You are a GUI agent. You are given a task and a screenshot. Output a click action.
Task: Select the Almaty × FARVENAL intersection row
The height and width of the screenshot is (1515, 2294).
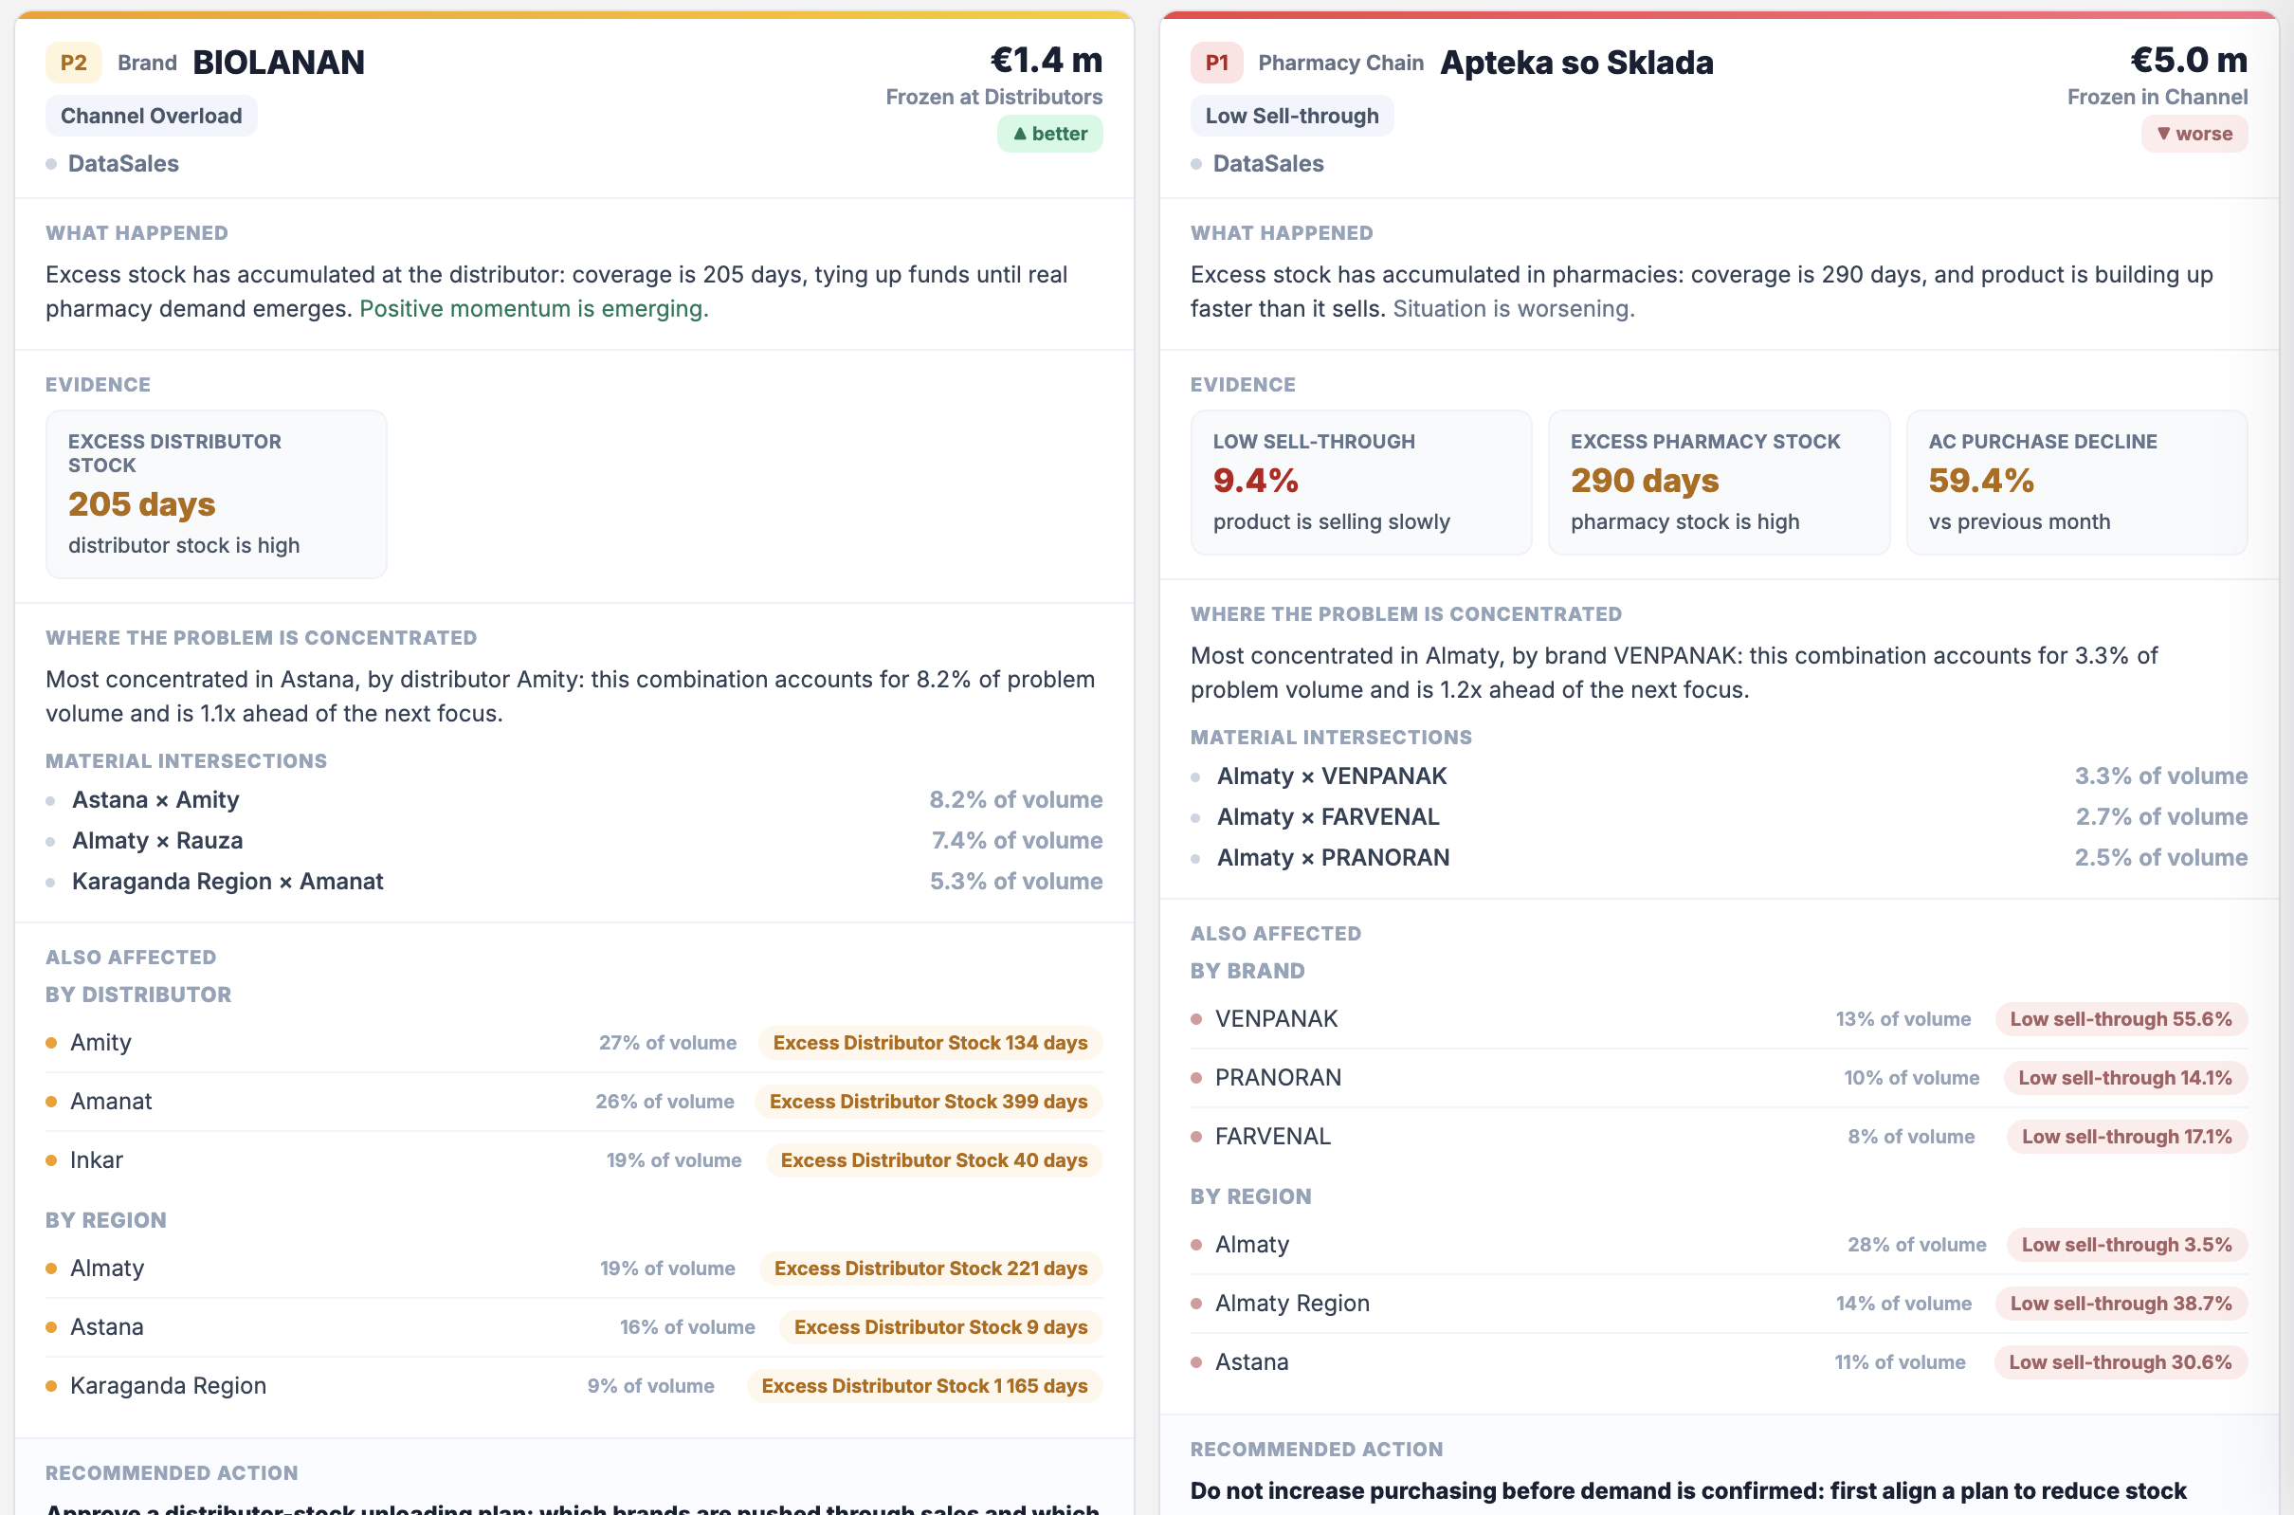coord(1720,816)
